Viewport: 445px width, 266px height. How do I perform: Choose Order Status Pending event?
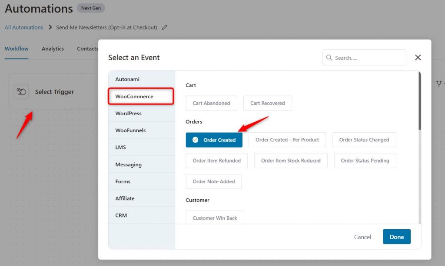pyautogui.click(x=365, y=161)
